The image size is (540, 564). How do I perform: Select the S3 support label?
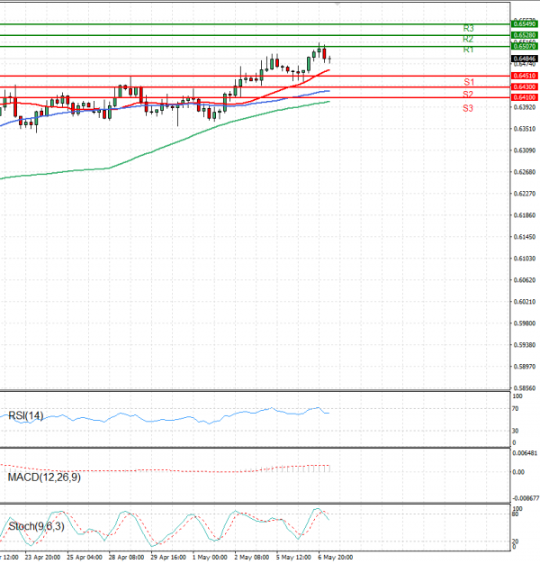pyautogui.click(x=468, y=108)
